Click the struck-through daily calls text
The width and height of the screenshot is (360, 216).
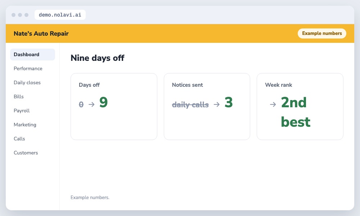pyautogui.click(x=190, y=105)
